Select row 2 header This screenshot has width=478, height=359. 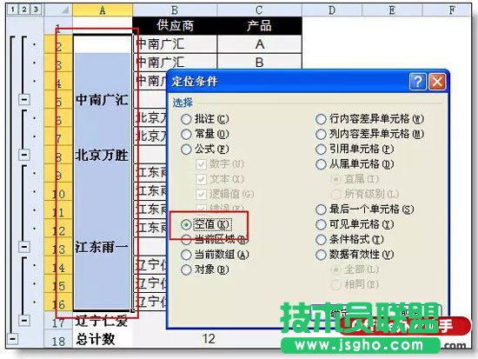(x=58, y=44)
